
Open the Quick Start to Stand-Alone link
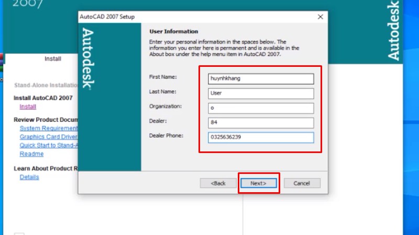click(49, 146)
